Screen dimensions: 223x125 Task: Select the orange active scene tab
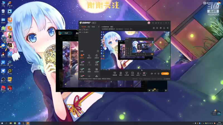click(x=84, y=27)
